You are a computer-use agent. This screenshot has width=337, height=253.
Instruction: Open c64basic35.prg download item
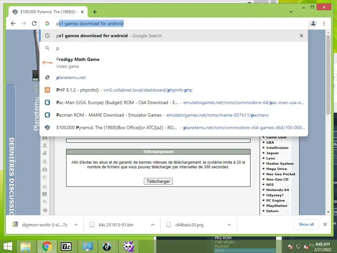[189, 225]
